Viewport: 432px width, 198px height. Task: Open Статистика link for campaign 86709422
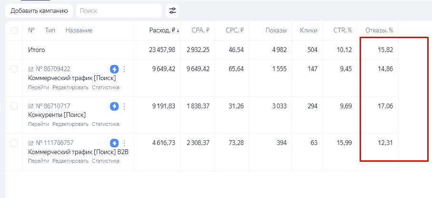click(x=105, y=87)
